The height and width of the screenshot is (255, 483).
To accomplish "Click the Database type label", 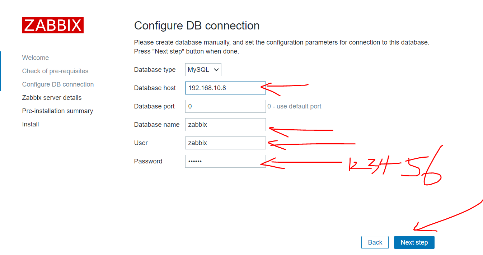I will tap(155, 70).
